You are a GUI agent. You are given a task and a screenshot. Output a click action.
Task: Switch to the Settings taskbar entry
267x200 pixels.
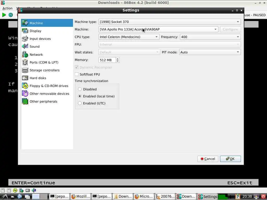click(x=207, y=196)
